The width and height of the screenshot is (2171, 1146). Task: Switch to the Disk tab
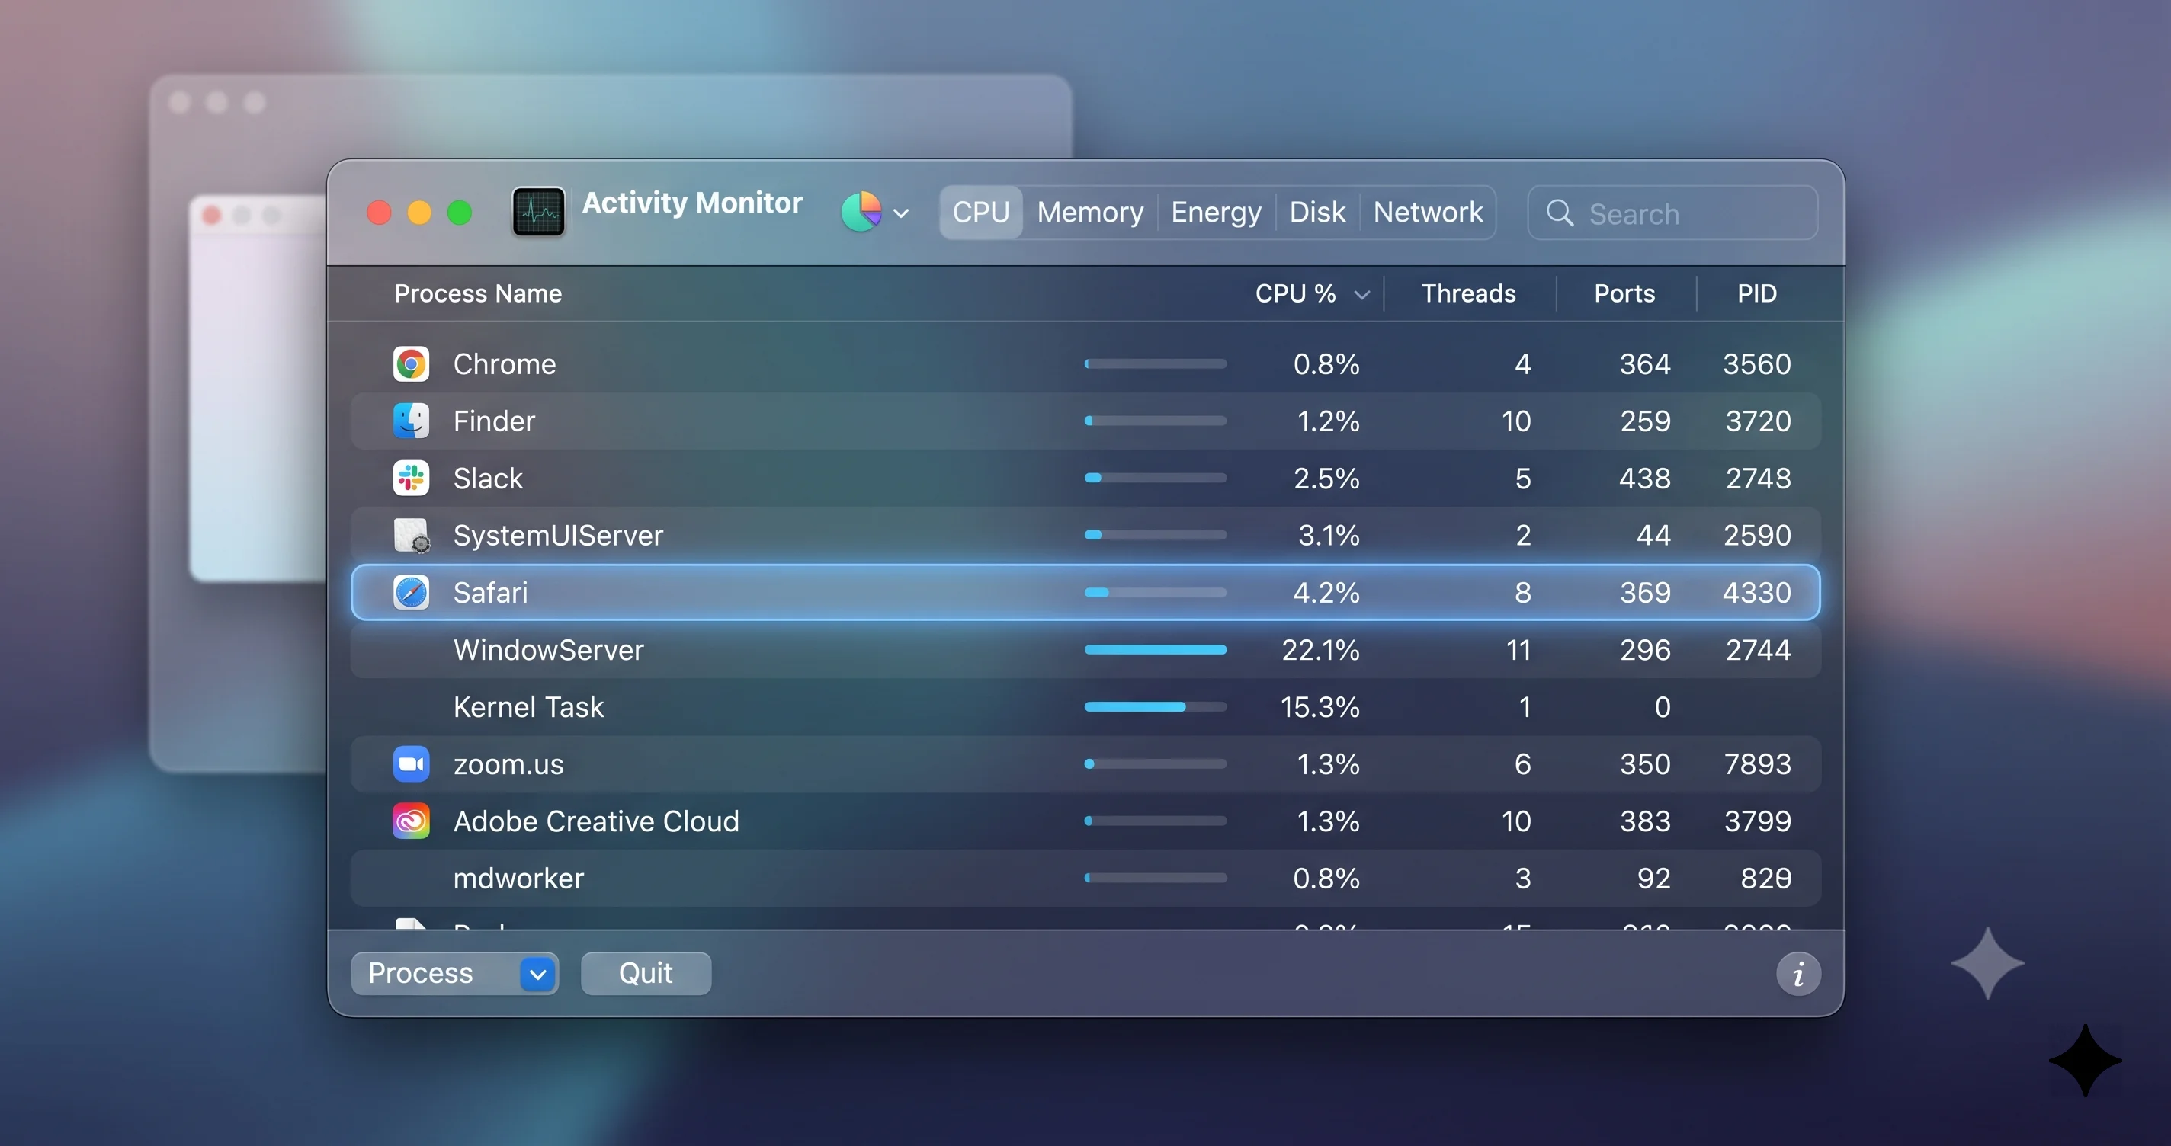click(x=1317, y=213)
